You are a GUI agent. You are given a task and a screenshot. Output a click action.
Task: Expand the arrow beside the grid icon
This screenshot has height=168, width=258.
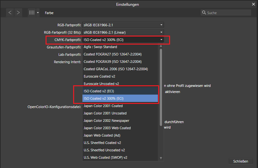pos(38,13)
